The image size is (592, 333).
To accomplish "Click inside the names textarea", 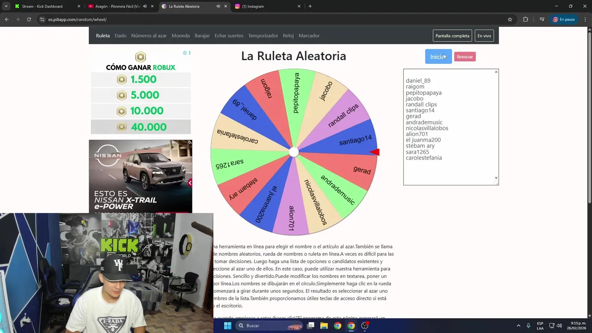I will point(451,127).
